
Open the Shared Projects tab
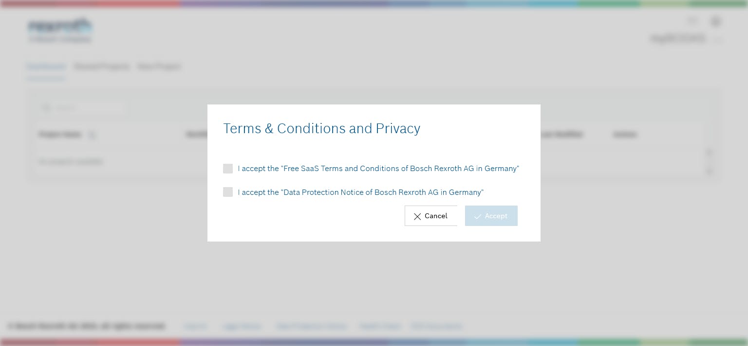click(102, 67)
